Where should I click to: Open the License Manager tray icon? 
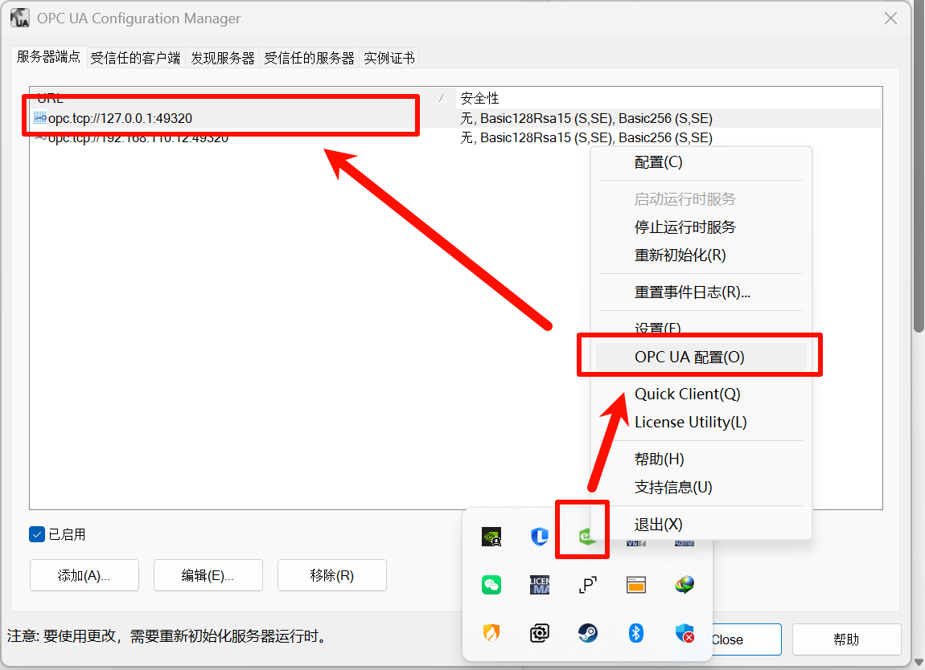[540, 585]
